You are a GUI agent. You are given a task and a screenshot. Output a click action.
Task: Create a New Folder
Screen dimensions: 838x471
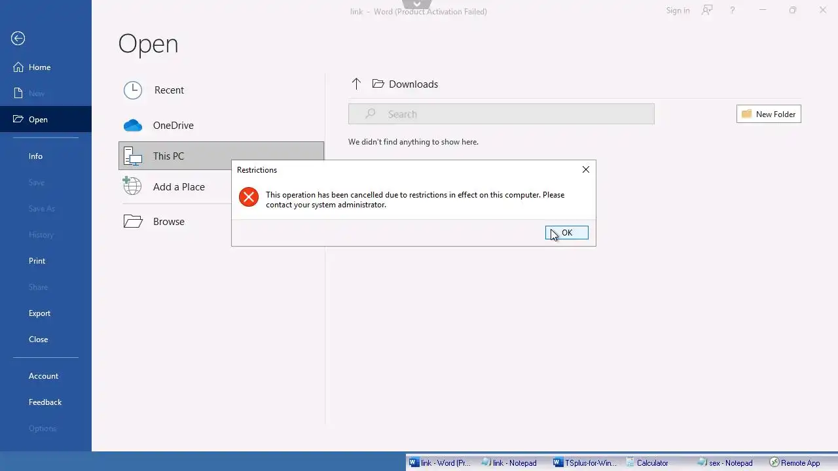pyautogui.click(x=769, y=114)
